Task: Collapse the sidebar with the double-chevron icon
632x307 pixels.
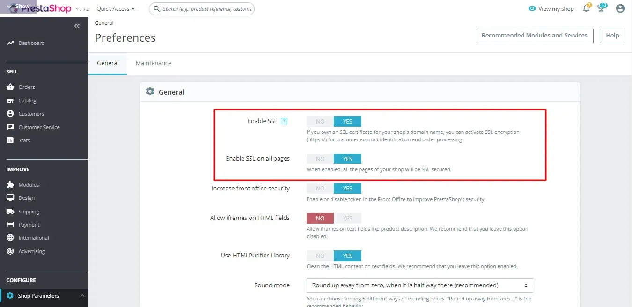Action: pyautogui.click(x=77, y=26)
